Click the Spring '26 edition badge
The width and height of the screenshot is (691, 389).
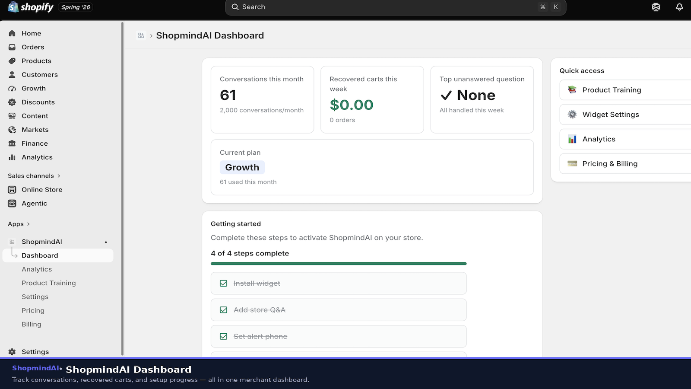76,7
